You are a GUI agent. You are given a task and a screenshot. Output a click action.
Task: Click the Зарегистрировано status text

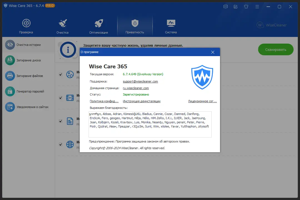click(x=136, y=94)
